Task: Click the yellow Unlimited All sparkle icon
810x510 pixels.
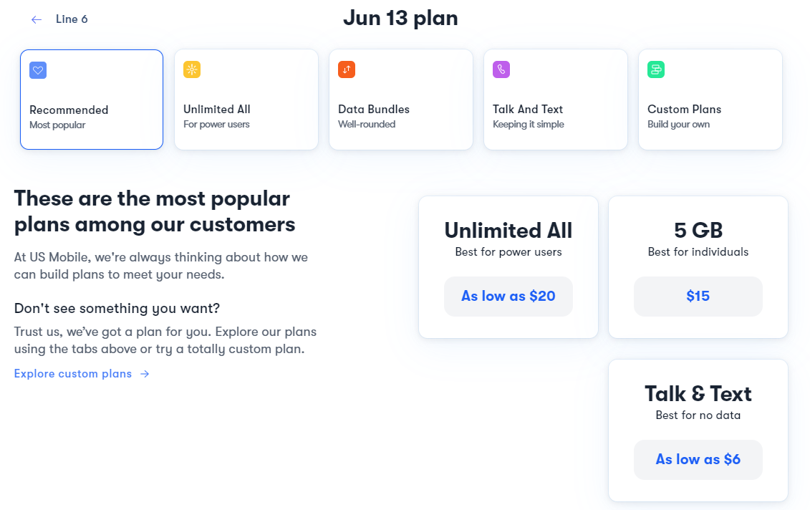Action: click(192, 69)
